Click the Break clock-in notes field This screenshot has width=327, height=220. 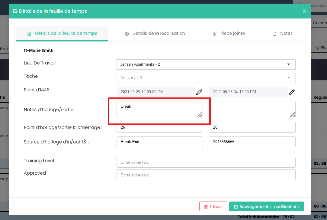pyautogui.click(x=157, y=109)
